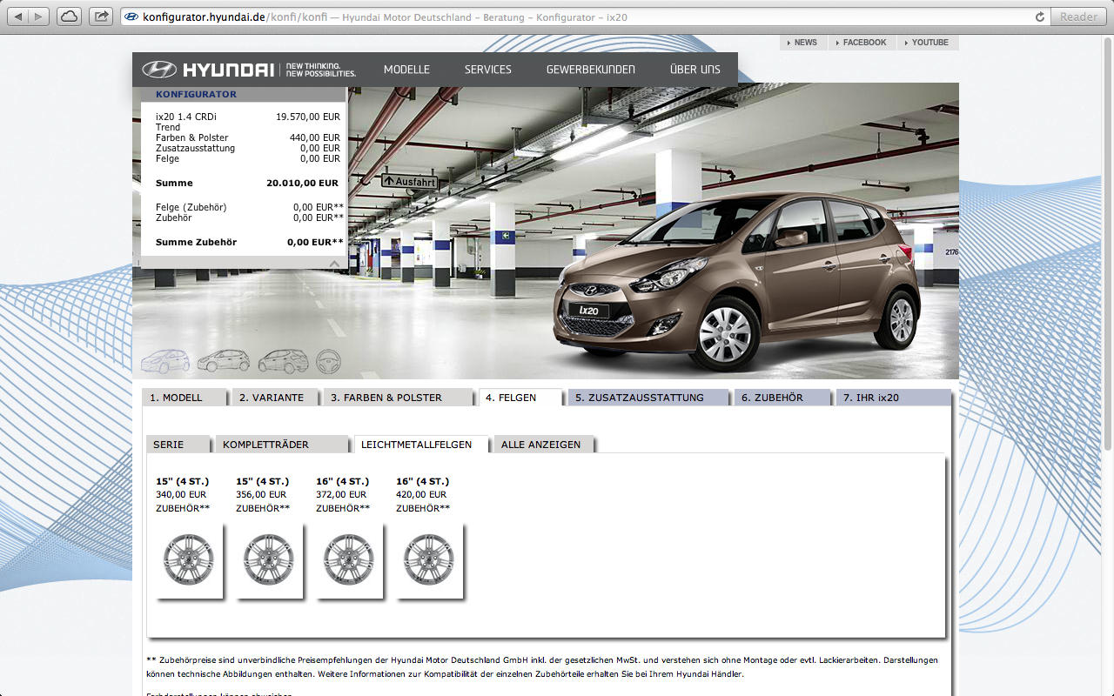
Task: Choose the 15" alloy wheel for 356,00 EUR
Action: click(x=269, y=560)
